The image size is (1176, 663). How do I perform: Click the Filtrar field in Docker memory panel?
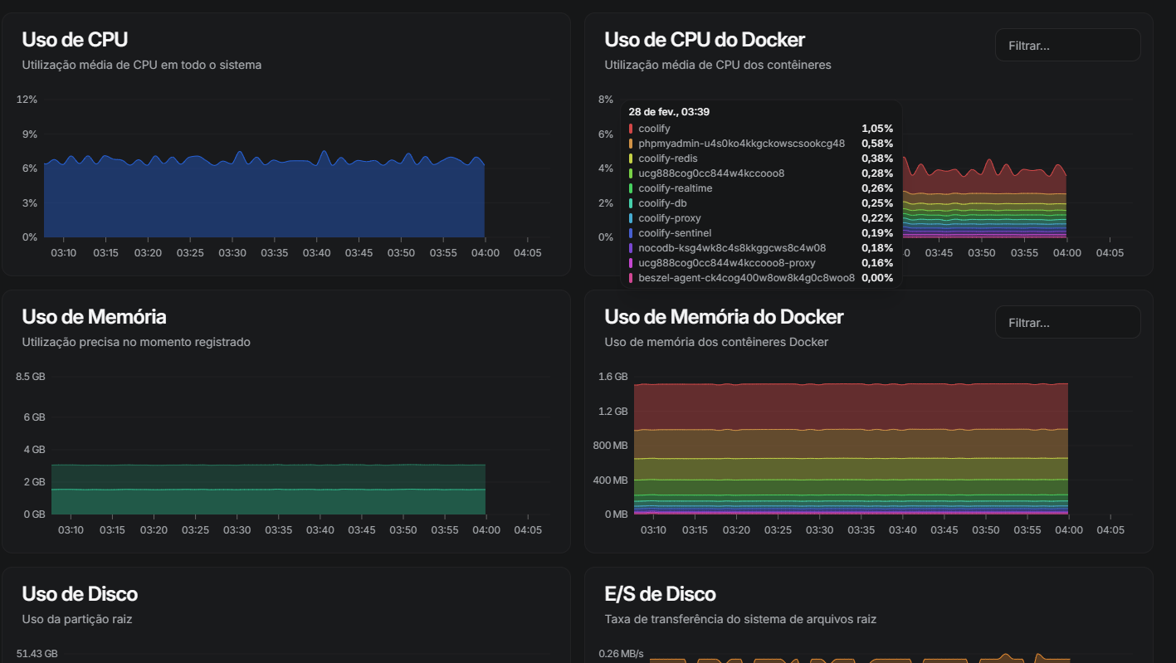point(1067,323)
